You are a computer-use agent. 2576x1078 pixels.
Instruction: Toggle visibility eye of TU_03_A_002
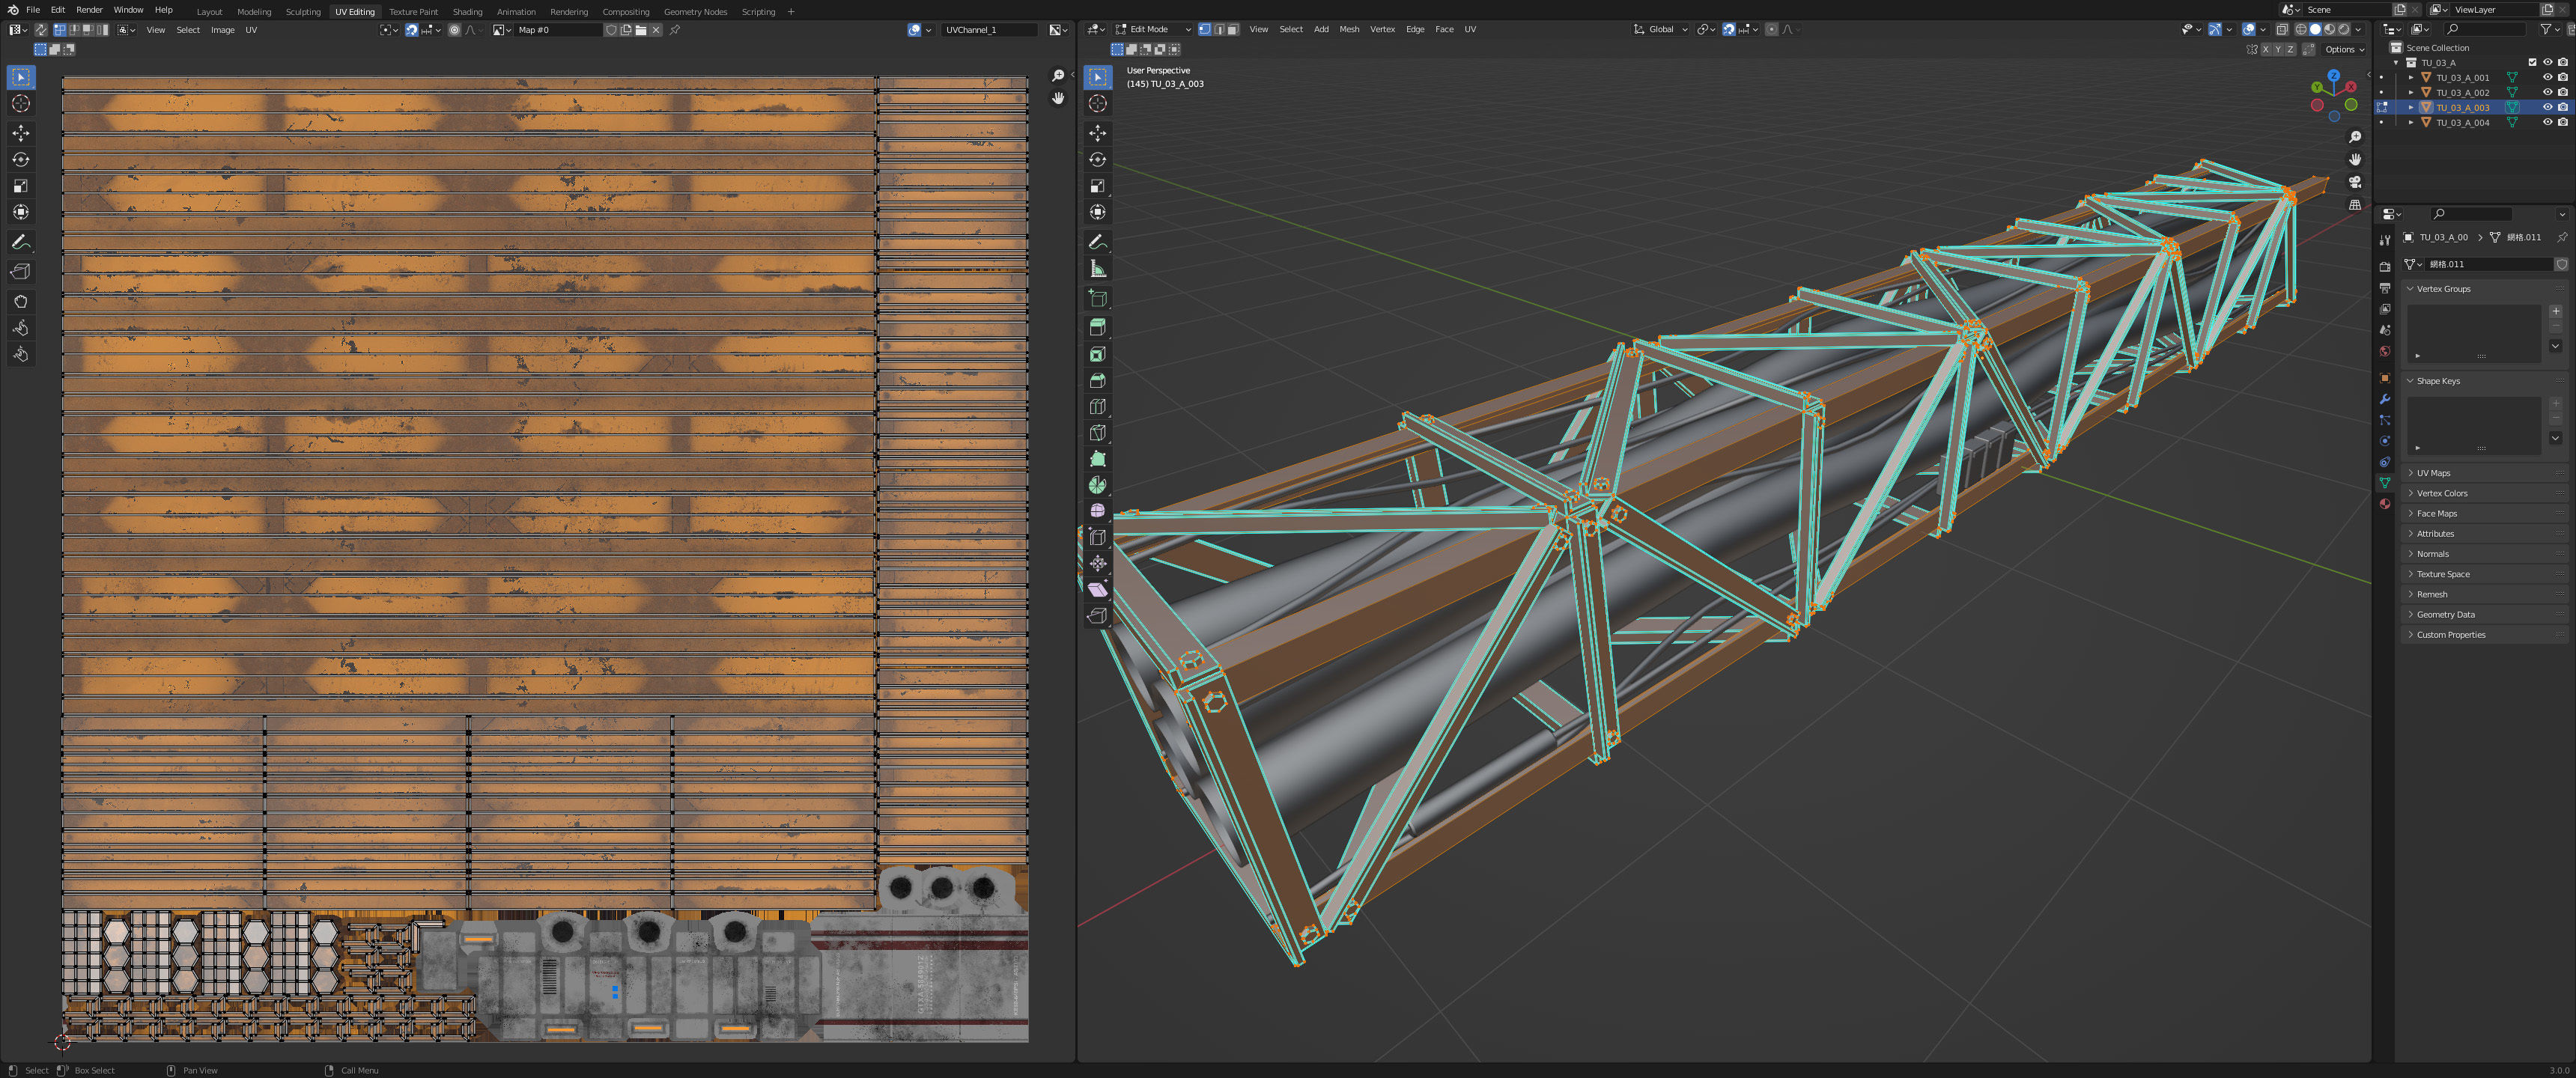click(2547, 92)
